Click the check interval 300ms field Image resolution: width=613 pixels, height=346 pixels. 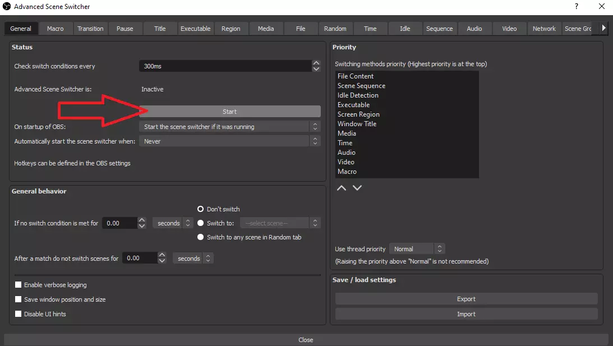(x=224, y=66)
